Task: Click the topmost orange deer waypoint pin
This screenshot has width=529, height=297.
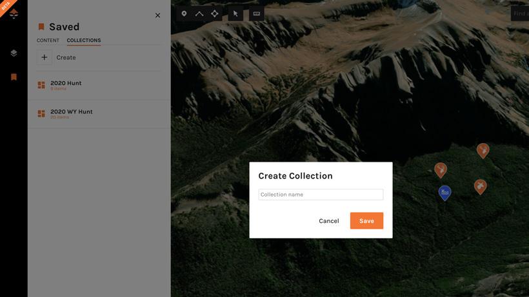Action: pos(483,150)
